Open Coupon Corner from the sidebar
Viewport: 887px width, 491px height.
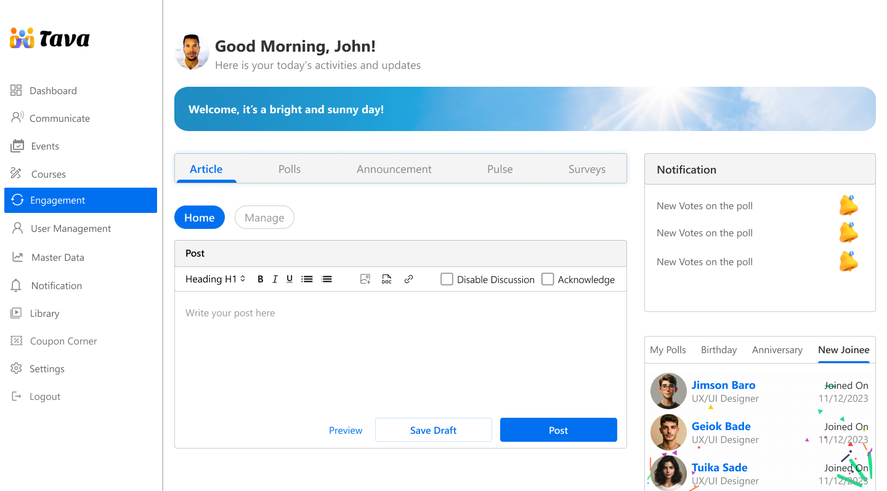coord(63,341)
